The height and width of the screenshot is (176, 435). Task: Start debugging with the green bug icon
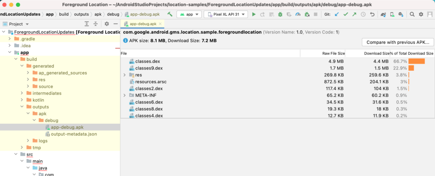[x=280, y=14]
